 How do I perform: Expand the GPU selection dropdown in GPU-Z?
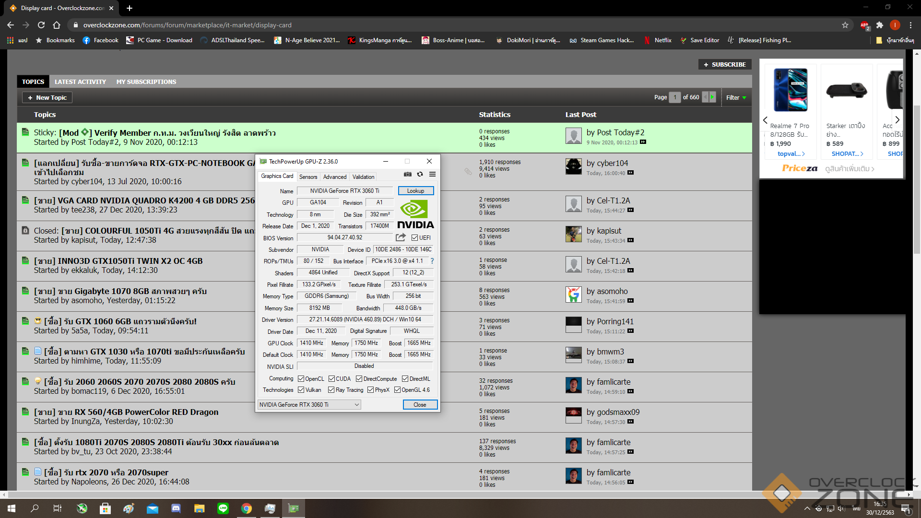pos(356,405)
